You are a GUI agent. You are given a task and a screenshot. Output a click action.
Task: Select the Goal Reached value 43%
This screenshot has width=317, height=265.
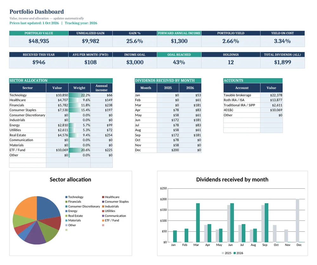point(179,62)
